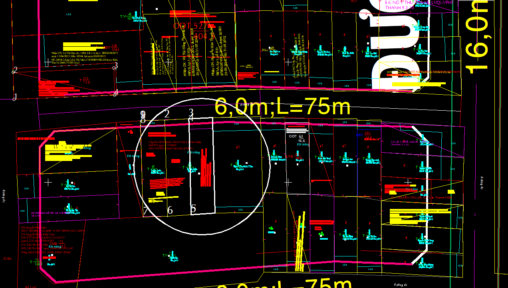Click vertex point 4 on upper-left red parcel
508x288 pixels.
click(116, 93)
